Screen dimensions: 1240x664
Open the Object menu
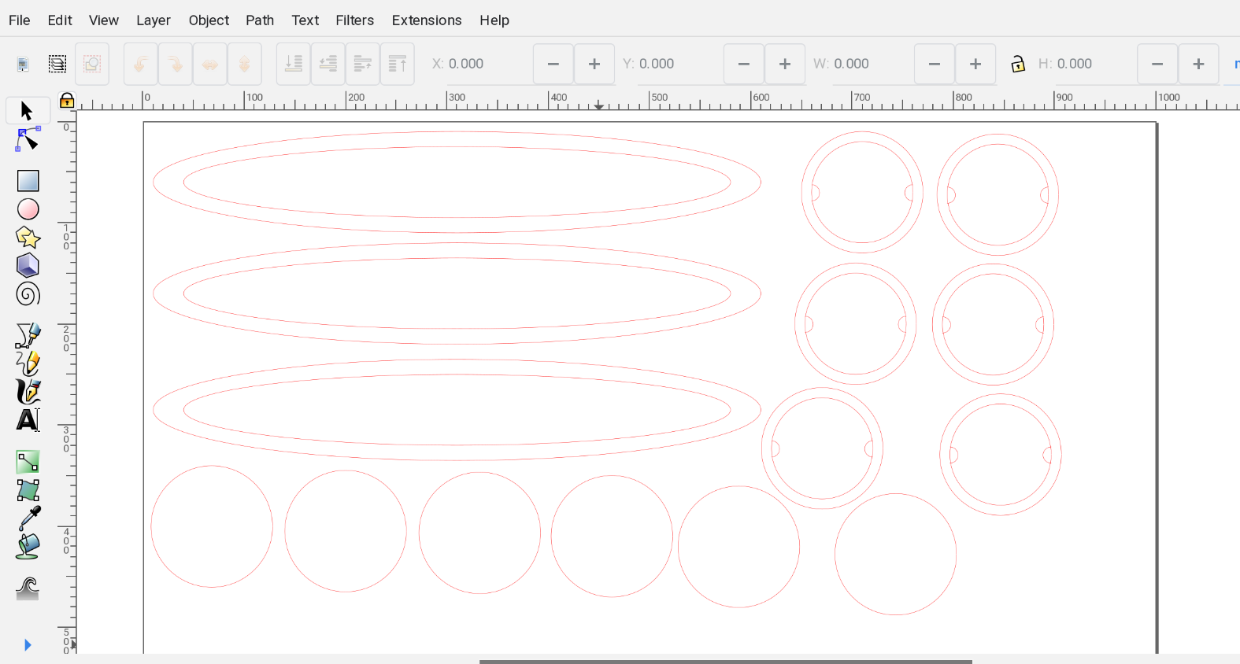click(209, 20)
